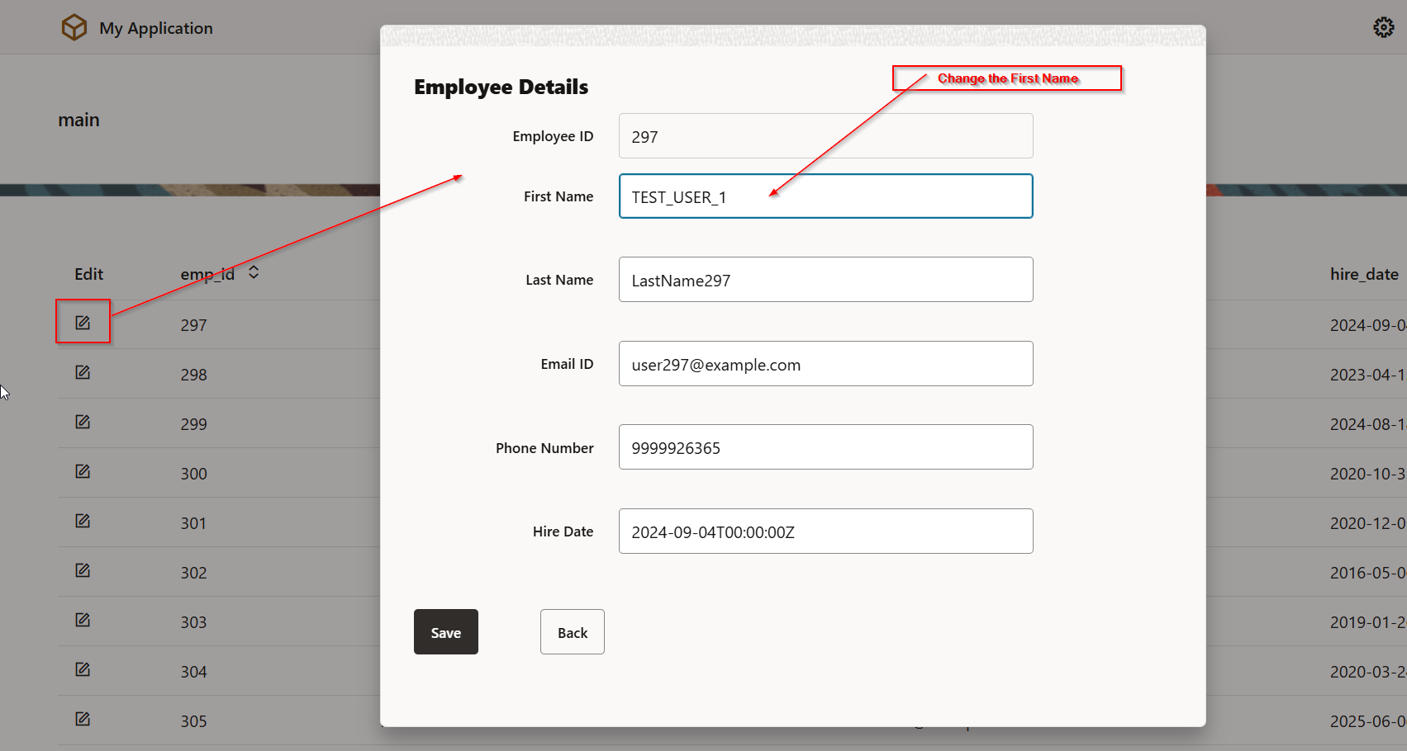Screen dimensions: 1407x751
Task: Click the My Application cube logo
Action: 74,27
